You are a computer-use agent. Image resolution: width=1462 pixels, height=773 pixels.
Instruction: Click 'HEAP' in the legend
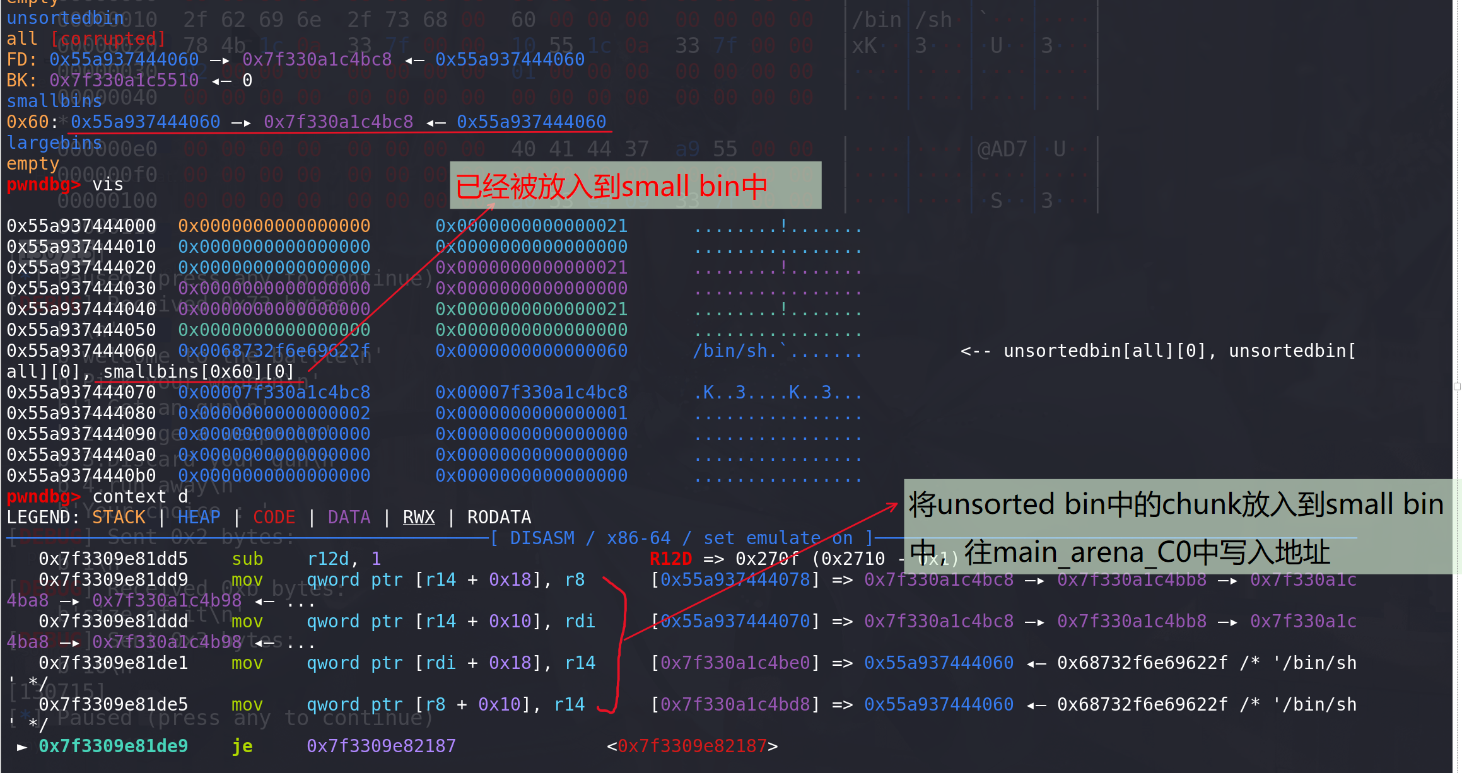tap(199, 517)
